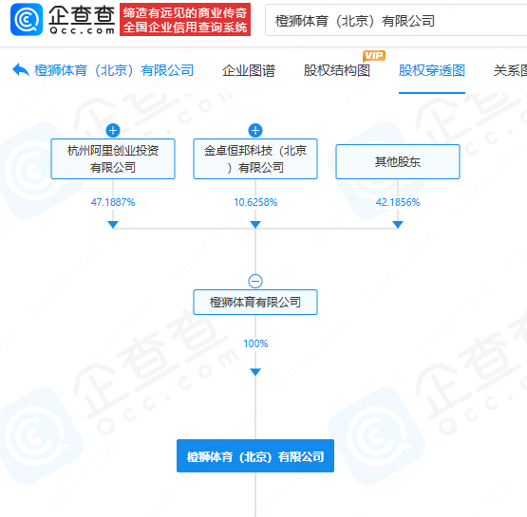
Task: Click the red slogan banner 全国企业信用查询系统
Action: pyautogui.click(x=185, y=20)
